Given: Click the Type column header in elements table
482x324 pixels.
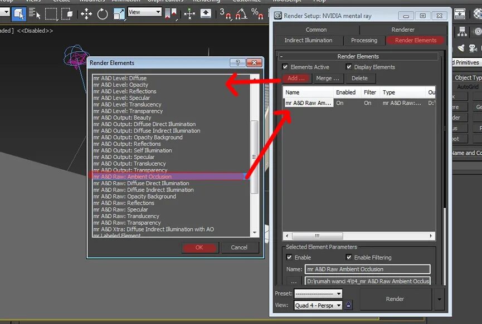Looking at the screenshot, I should click(403, 92).
